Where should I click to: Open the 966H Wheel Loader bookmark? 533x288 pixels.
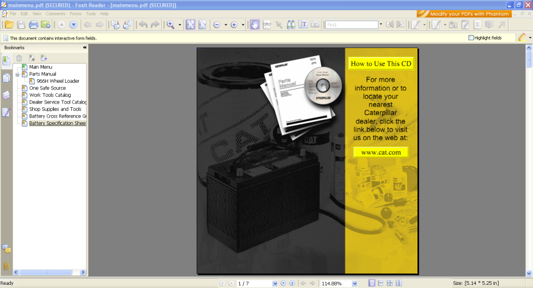coord(58,81)
